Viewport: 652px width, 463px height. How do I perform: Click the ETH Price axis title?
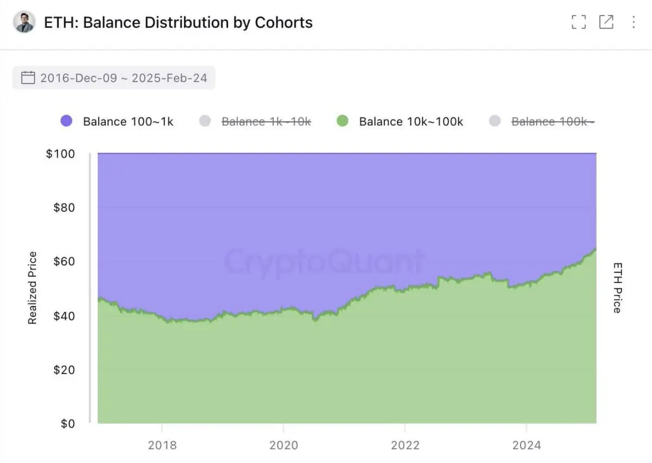coord(617,288)
